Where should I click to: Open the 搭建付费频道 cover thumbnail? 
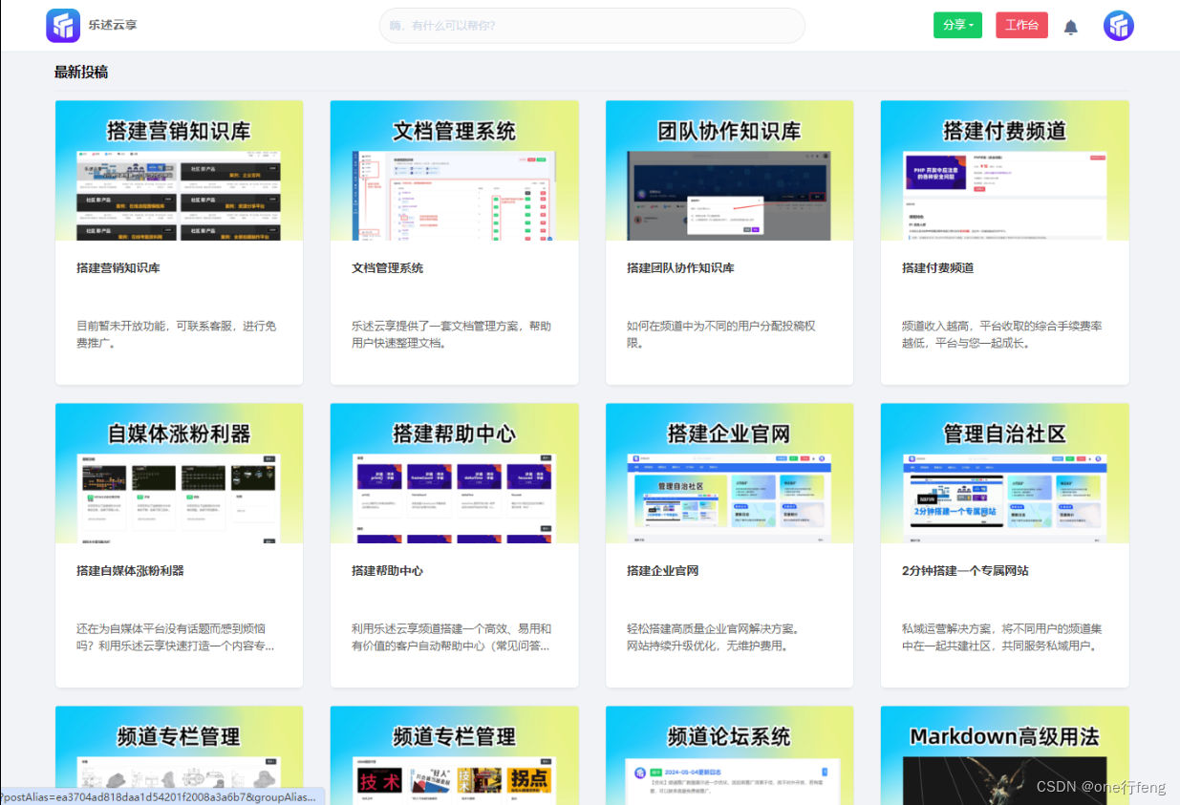point(1005,170)
